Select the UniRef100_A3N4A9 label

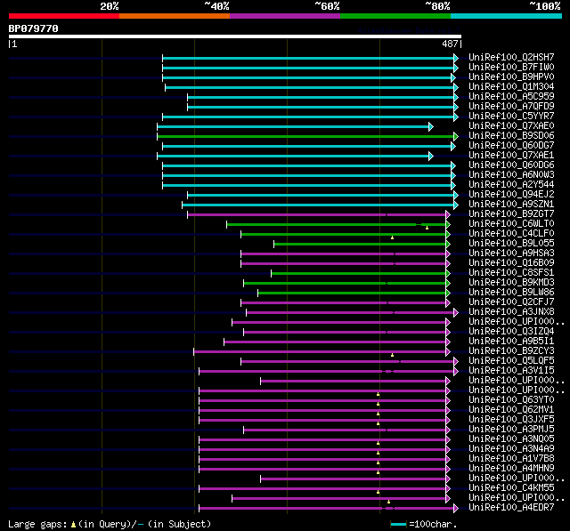[511, 449]
